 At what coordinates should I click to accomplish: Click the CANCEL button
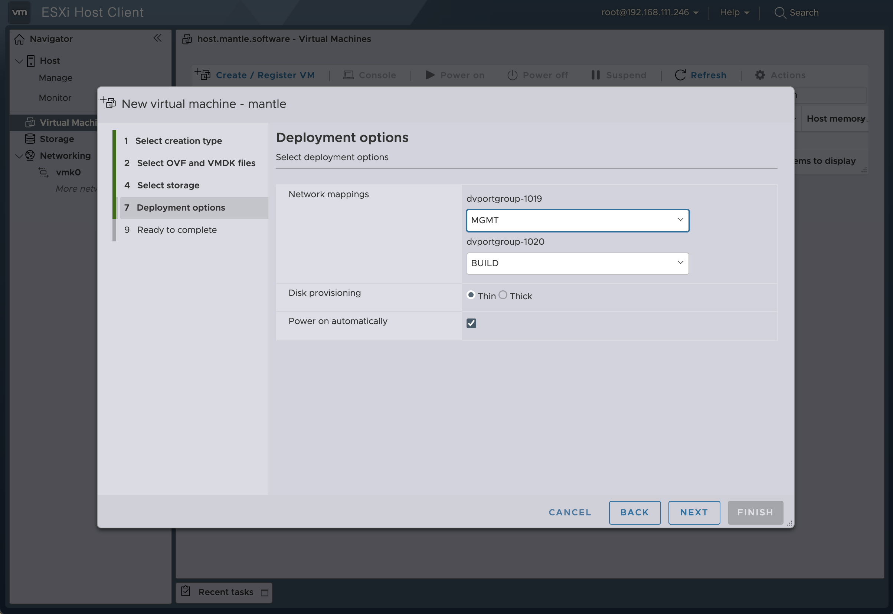tap(569, 512)
